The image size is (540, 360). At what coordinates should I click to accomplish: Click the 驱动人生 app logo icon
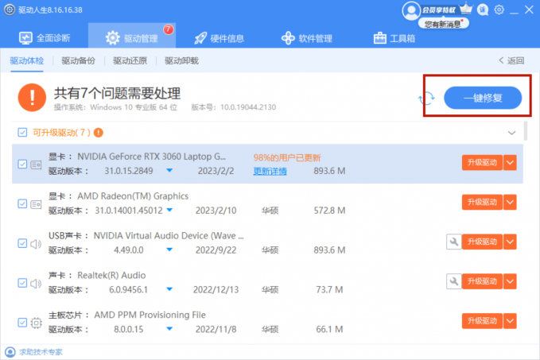point(10,10)
